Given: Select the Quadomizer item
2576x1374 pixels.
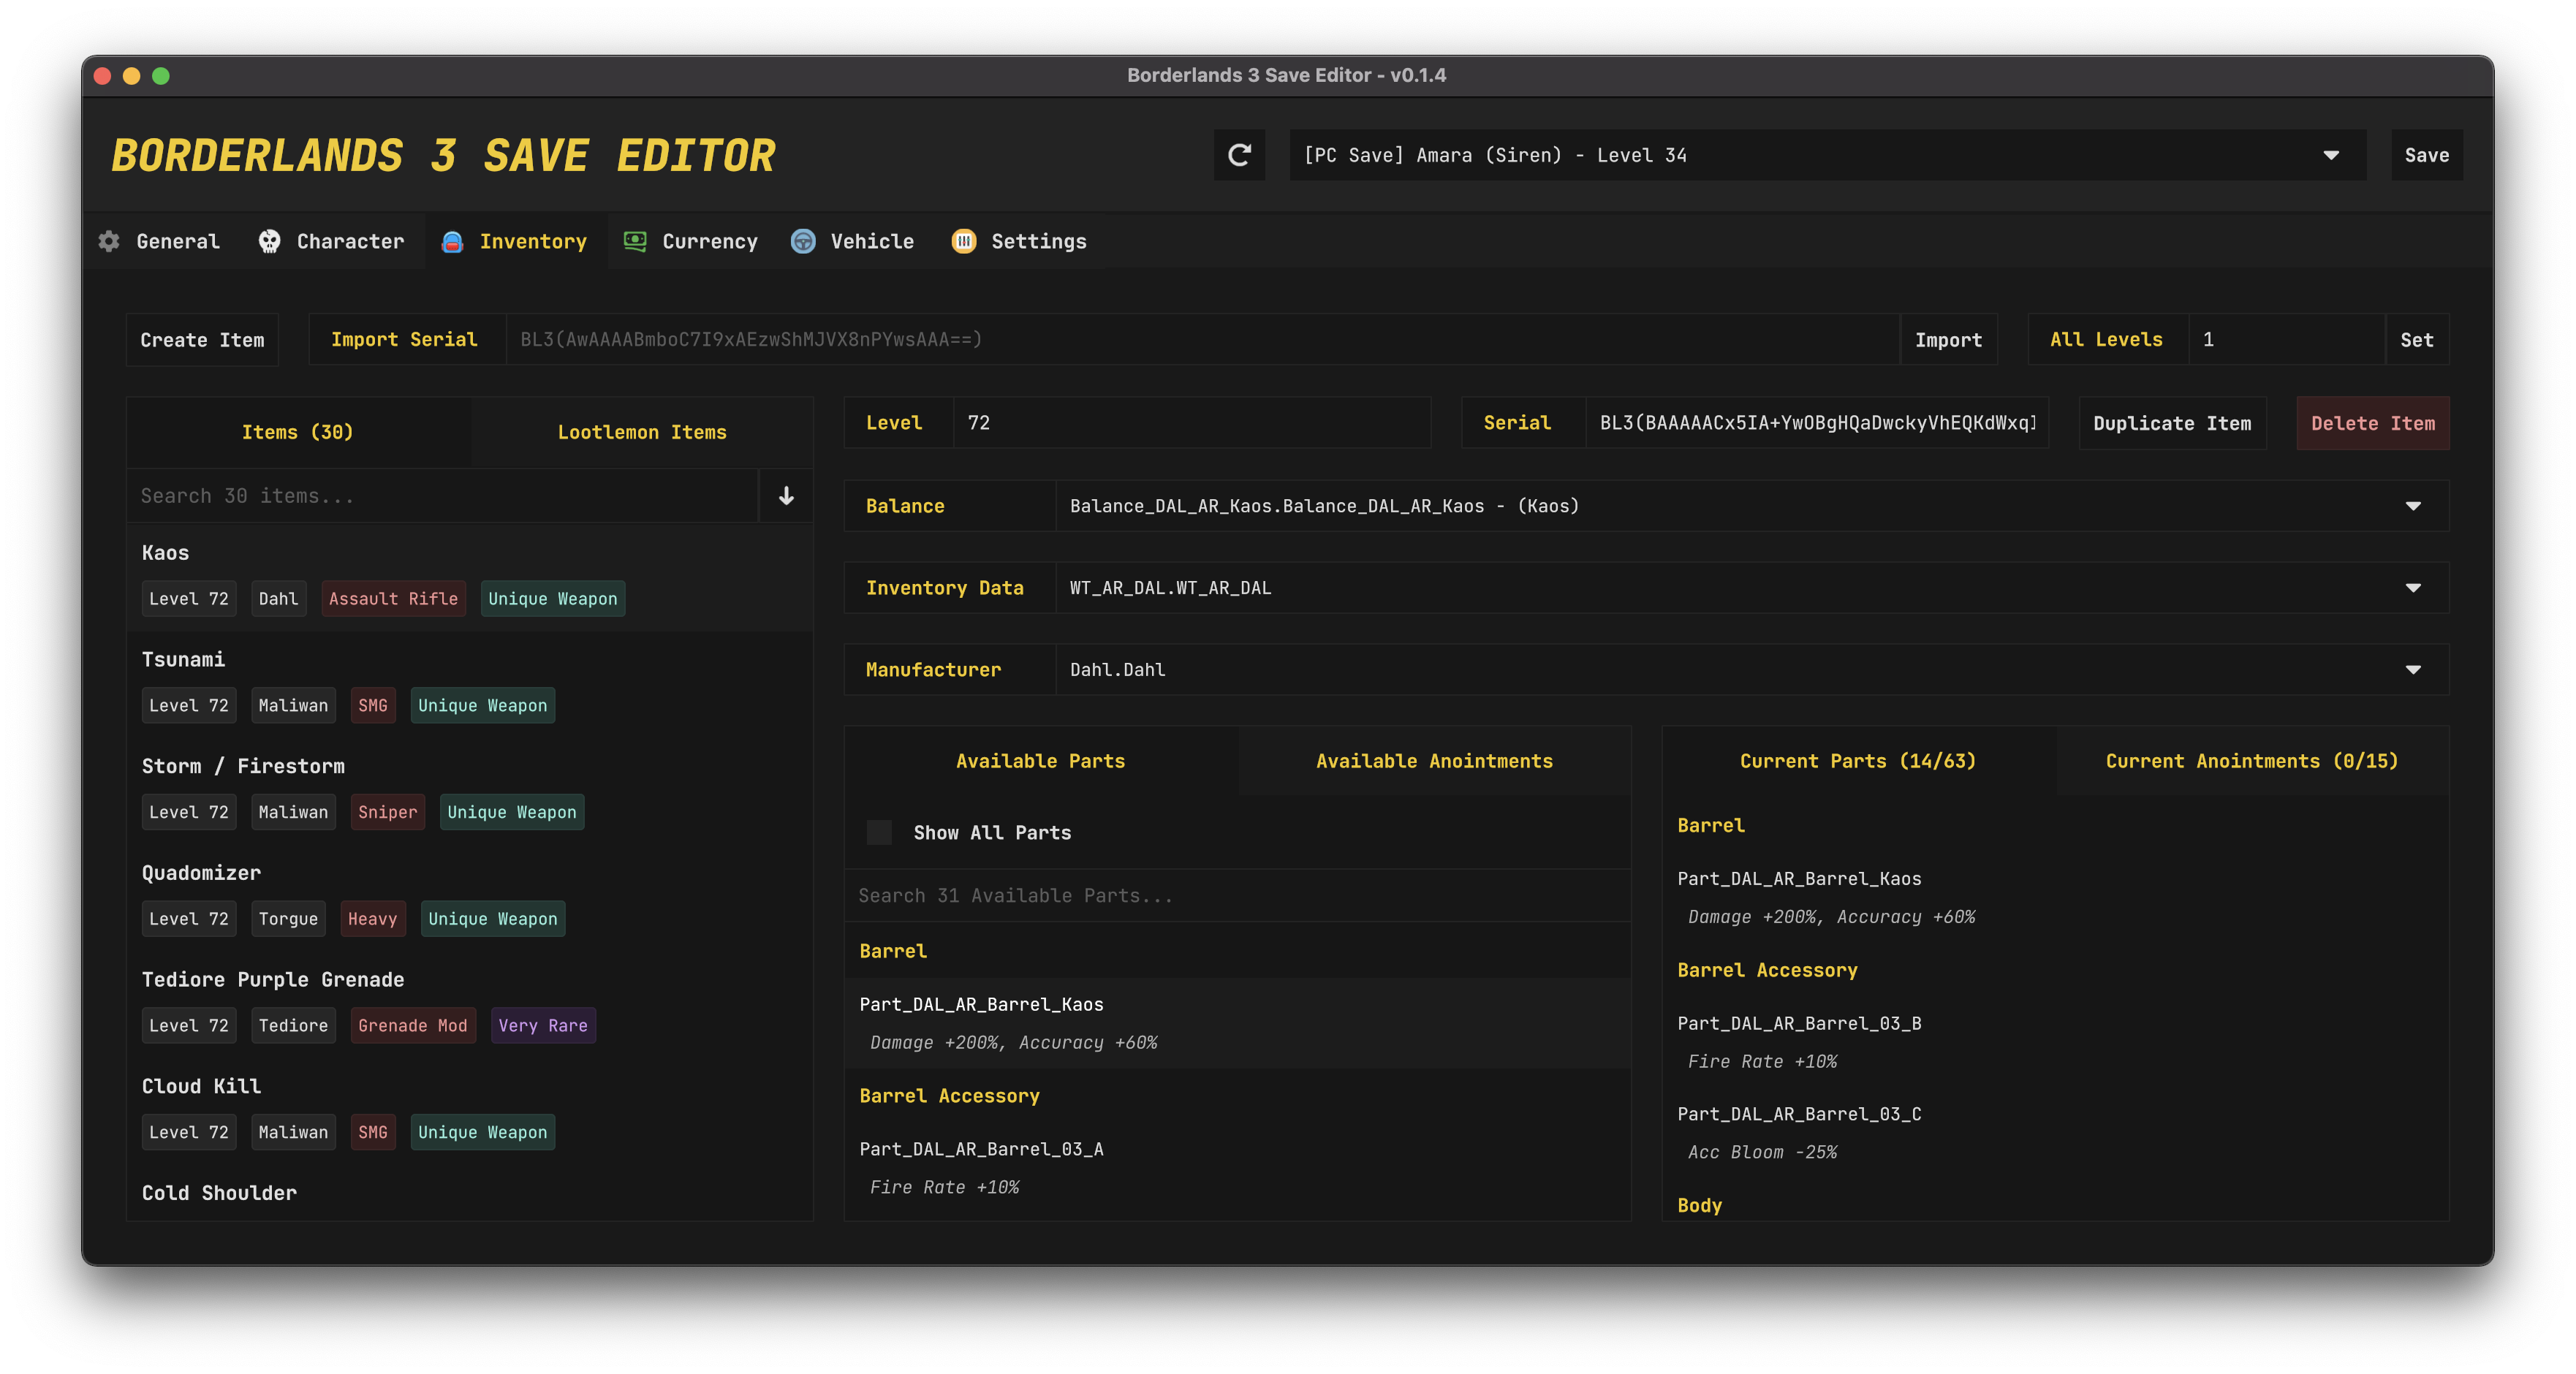Looking at the screenshot, I should [470, 898].
